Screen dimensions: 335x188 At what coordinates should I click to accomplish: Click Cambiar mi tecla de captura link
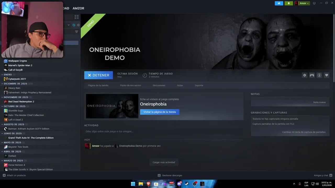304,132
